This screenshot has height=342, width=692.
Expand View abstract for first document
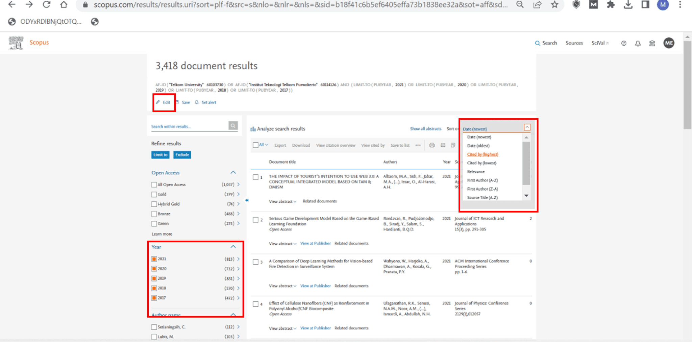tap(282, 201)
